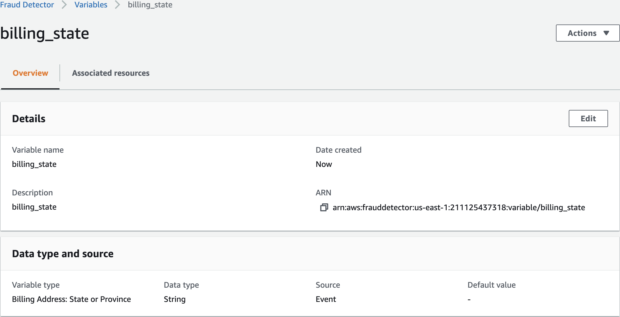Click the ARN text value
The image size is (620, 317).
[459, 207]
